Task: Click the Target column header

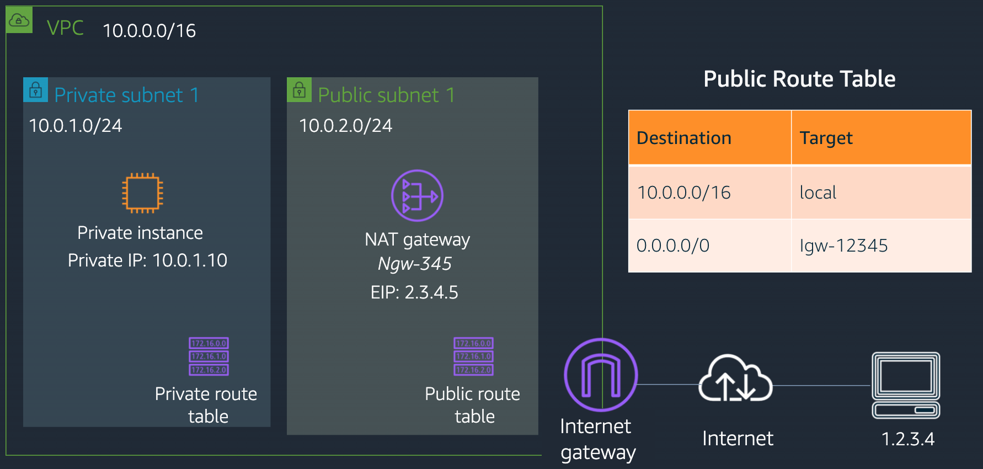Action: 826,138
